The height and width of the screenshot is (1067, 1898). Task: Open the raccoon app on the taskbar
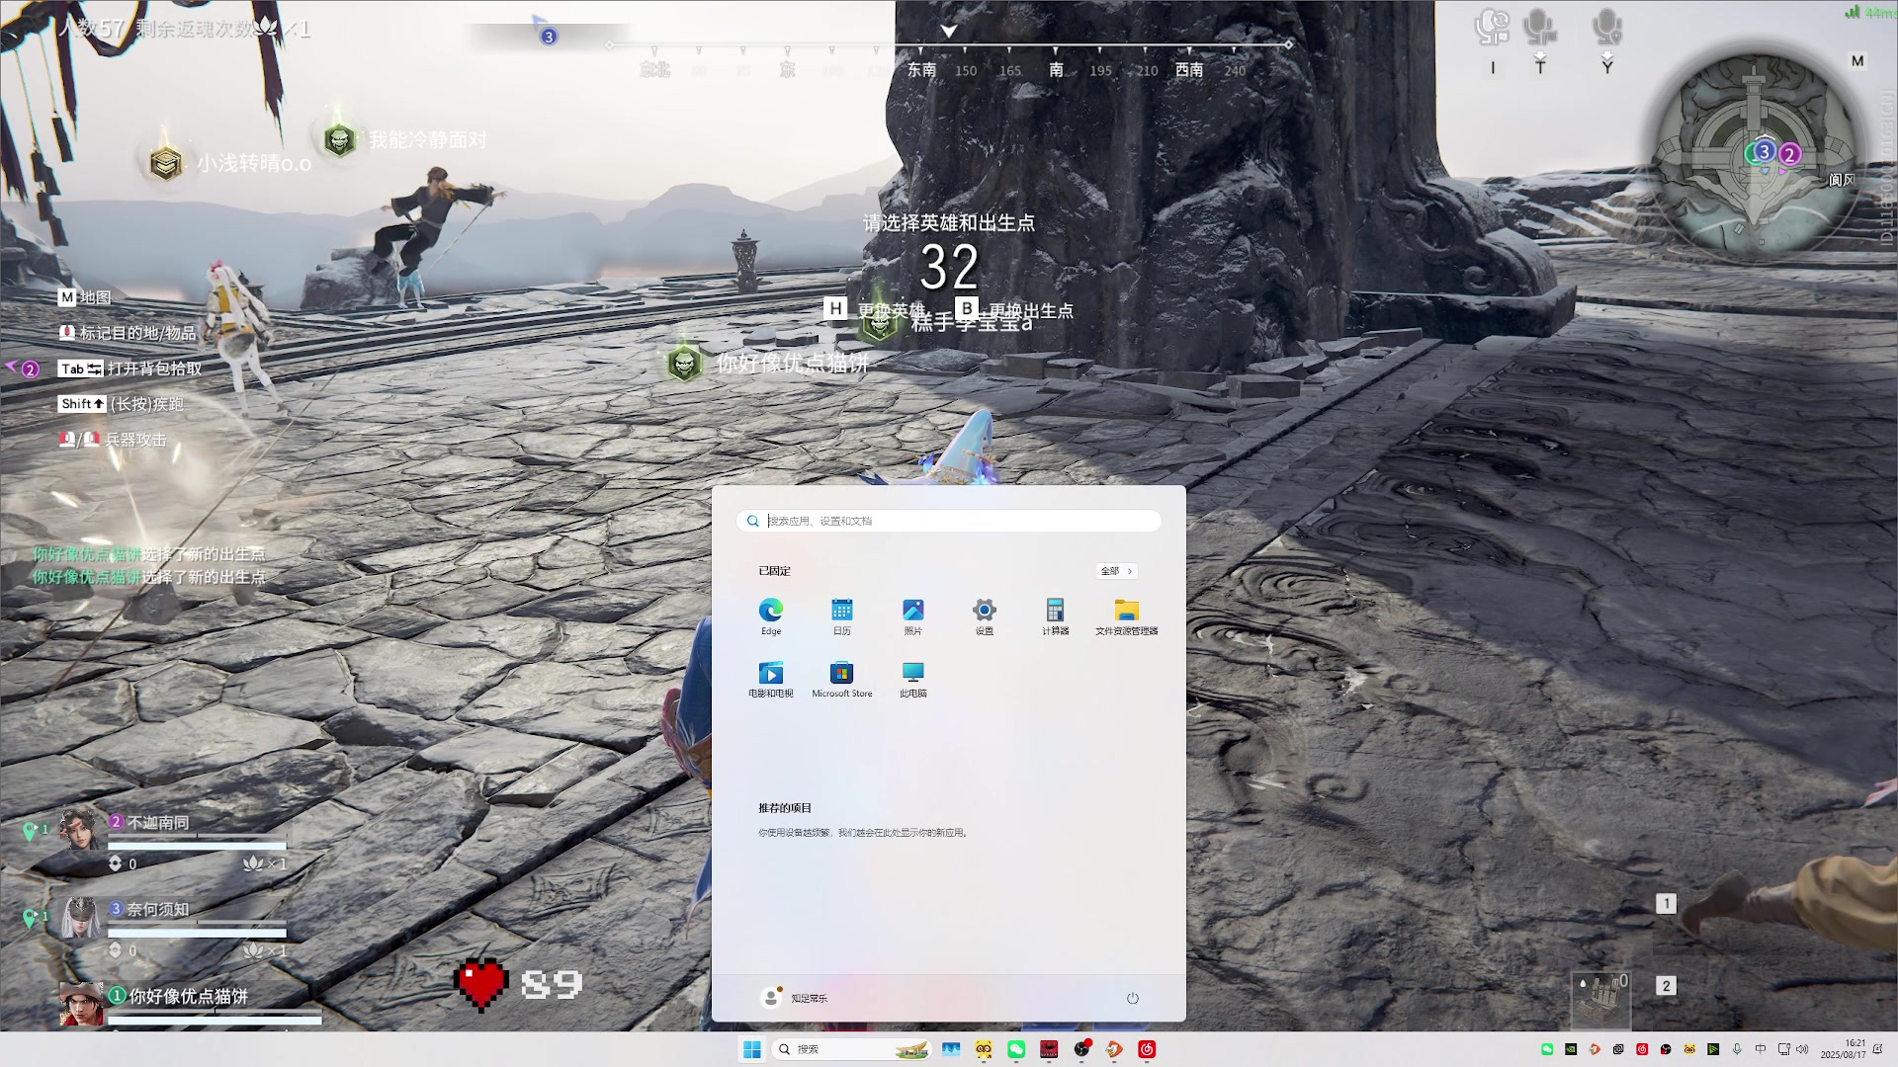pyautogui.click(x=984, y=1049)
